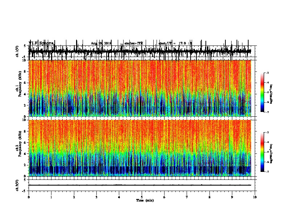Viewport: 287px width, 221px height.
Task: Click the ch.2 color bar log(PSD) unit label
Action: pyautogui.click(x=271, y=153)
